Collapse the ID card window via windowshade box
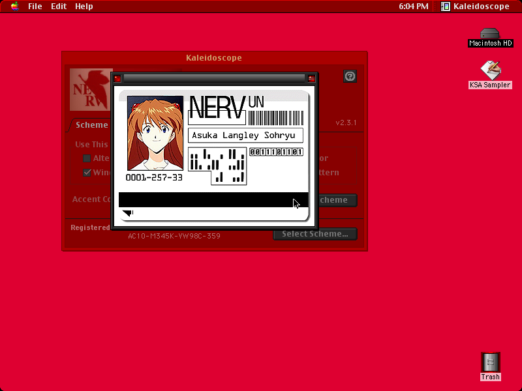The height and width of the screenshot is (391, 522). point(311,78)
